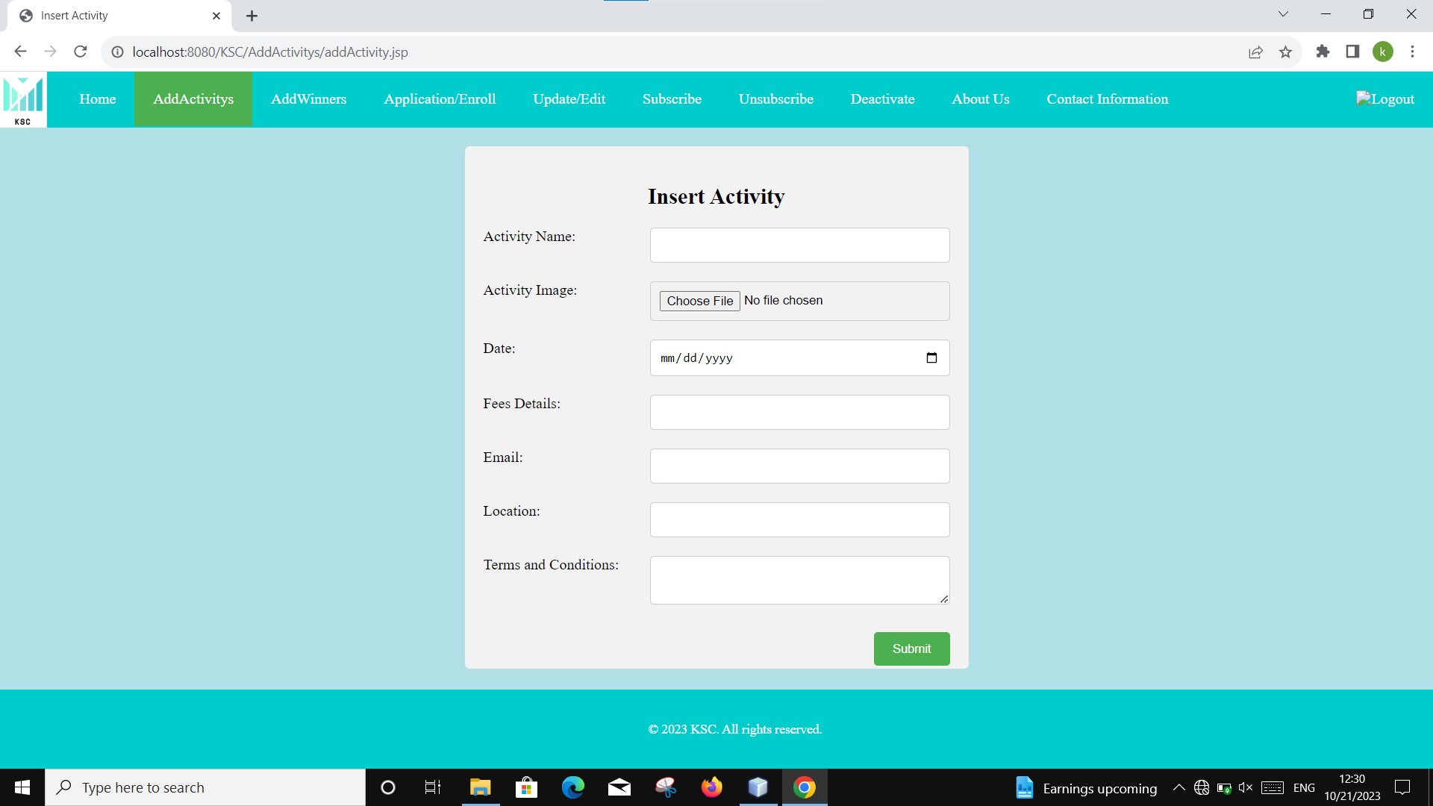The image size is (1433, 806).
Task: Close the Insert Activity tab
Action: point(216,16)
